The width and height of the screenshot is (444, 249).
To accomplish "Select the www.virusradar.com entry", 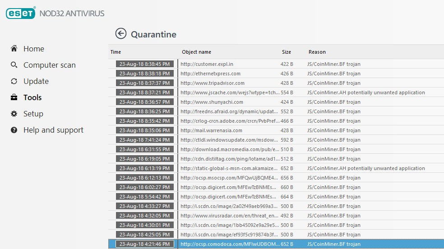I will pyautogui.click(x=276, y=216).
